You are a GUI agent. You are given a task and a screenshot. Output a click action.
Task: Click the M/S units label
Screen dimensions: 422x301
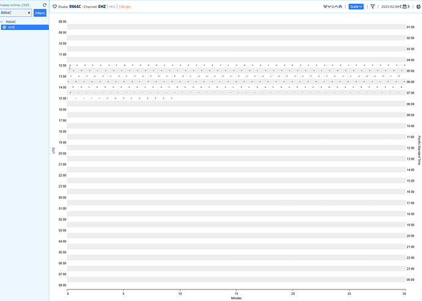(113, 7)
